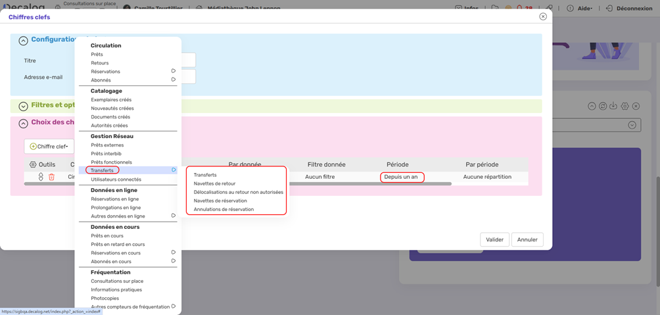
Task: Collapse the Choix des chiffres section
Action: point(23,123)
